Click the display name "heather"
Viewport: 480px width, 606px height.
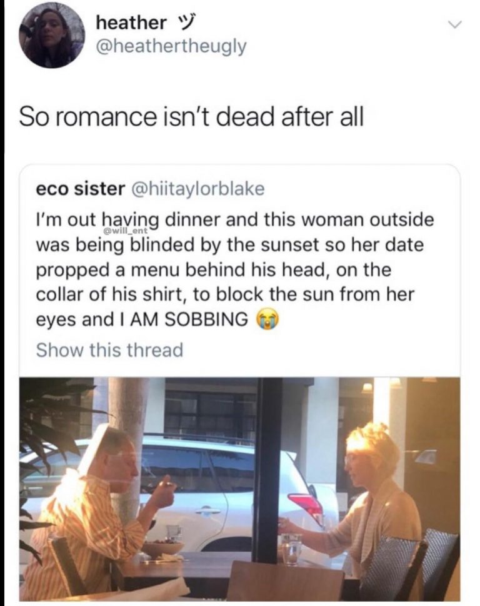(x=131, y=23)
